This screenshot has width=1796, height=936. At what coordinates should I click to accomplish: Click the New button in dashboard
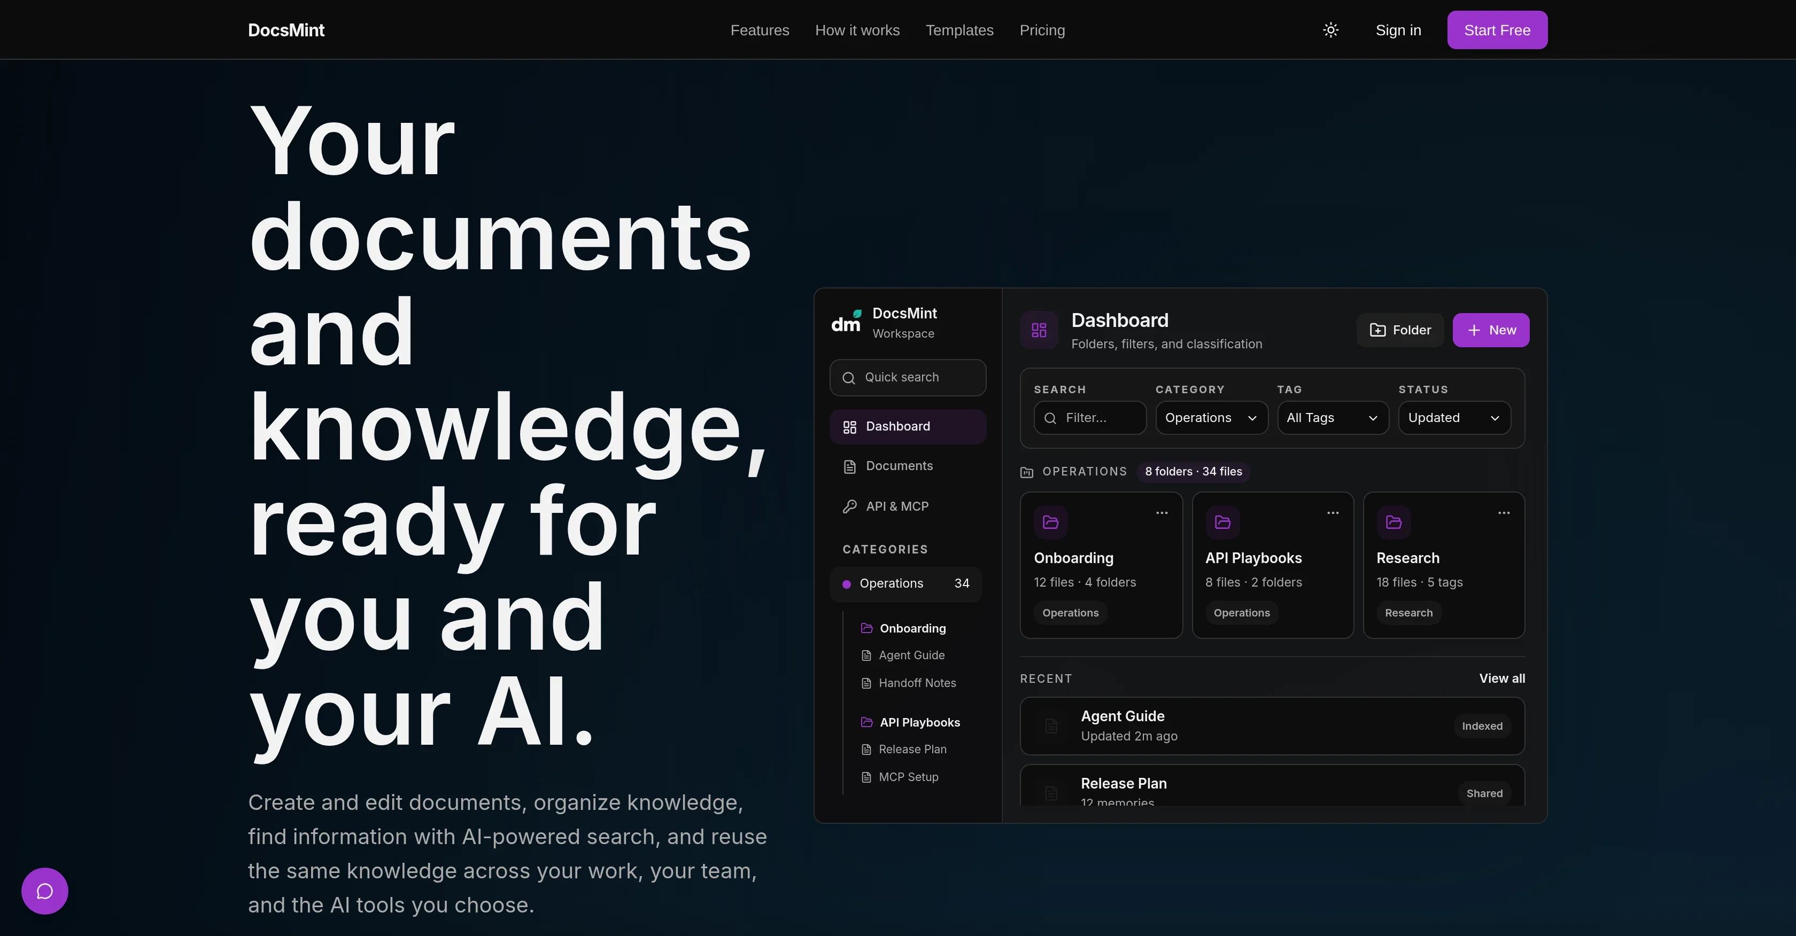tap(1491, 330)
